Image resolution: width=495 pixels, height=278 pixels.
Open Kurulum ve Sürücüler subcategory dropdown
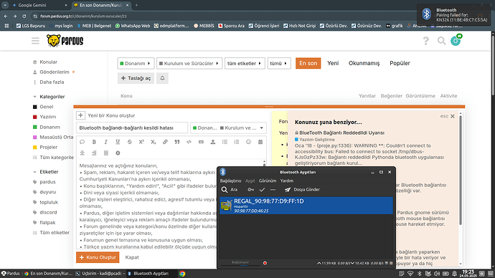click(189, 63)
